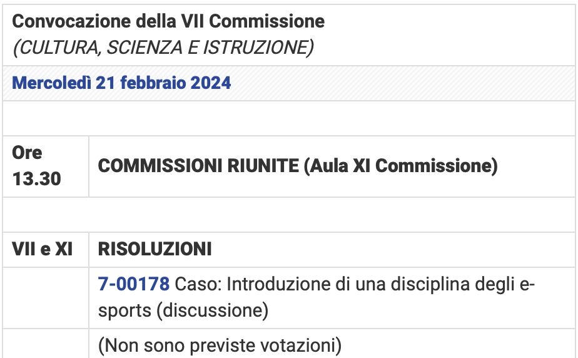Screen dimensions: 578x358
Task: Click the empty row above VII e XI
Action: coord(288,215)
